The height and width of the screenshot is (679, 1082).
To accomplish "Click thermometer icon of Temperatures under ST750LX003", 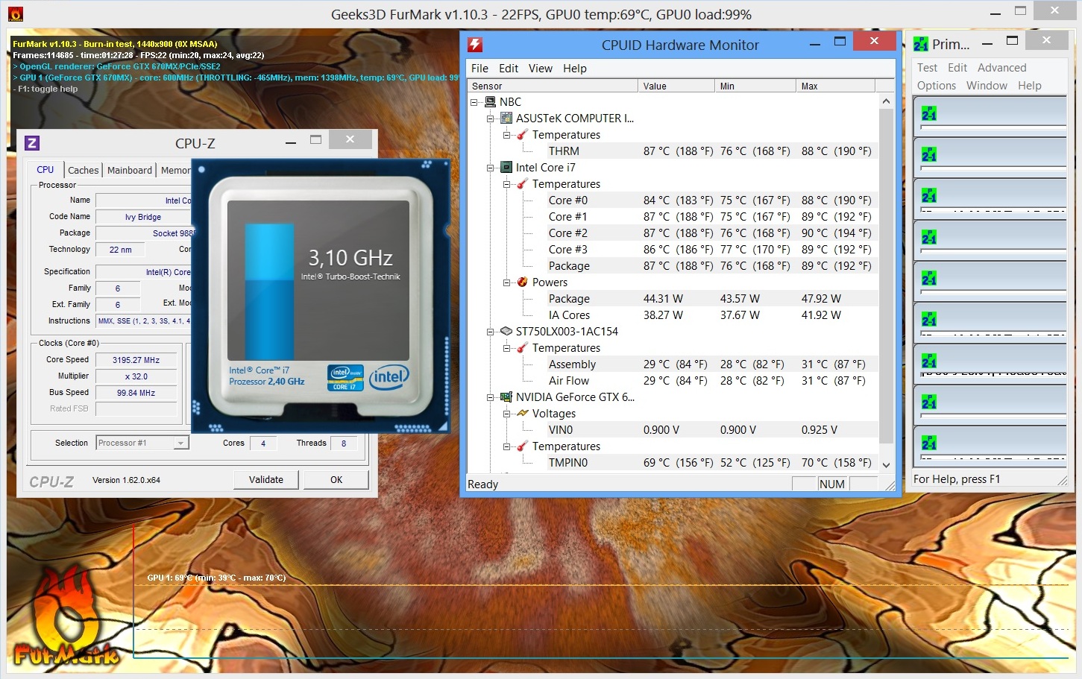I will pyautogui.click(x=523, y=347).
